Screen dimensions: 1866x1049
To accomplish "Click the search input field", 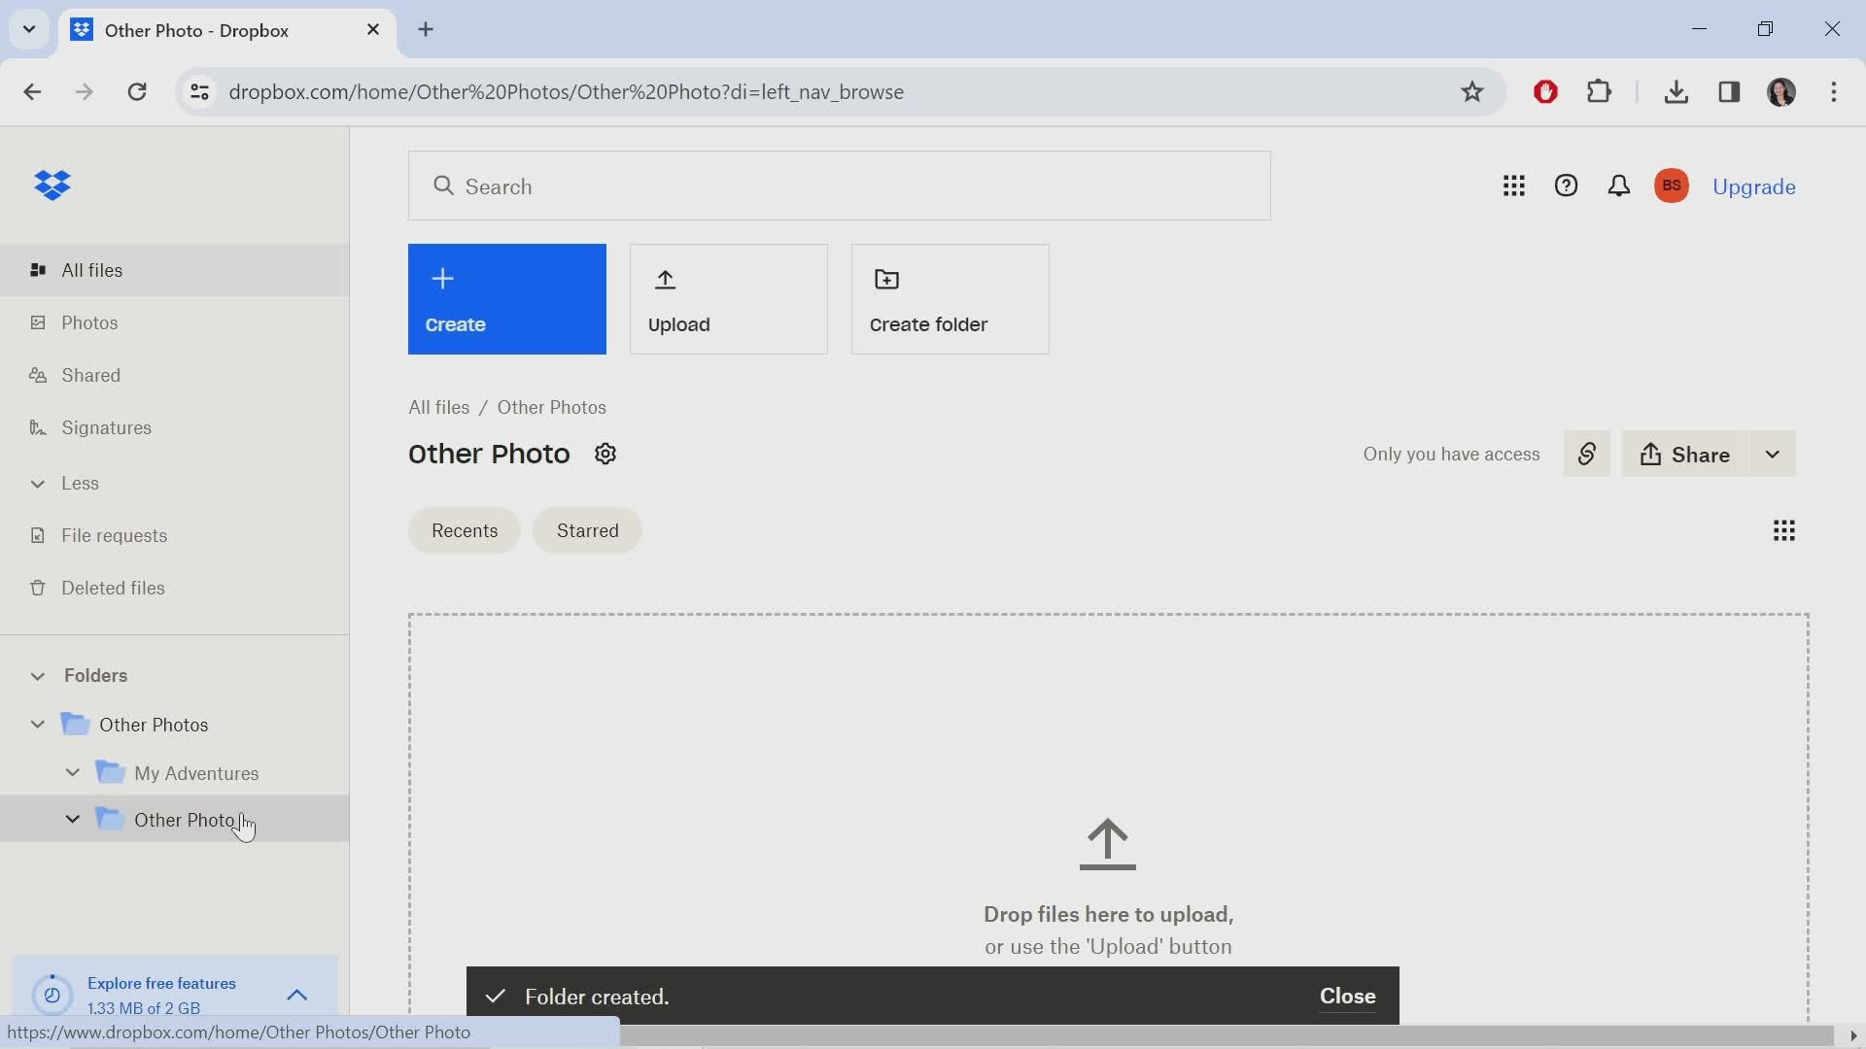I will 845,187.
